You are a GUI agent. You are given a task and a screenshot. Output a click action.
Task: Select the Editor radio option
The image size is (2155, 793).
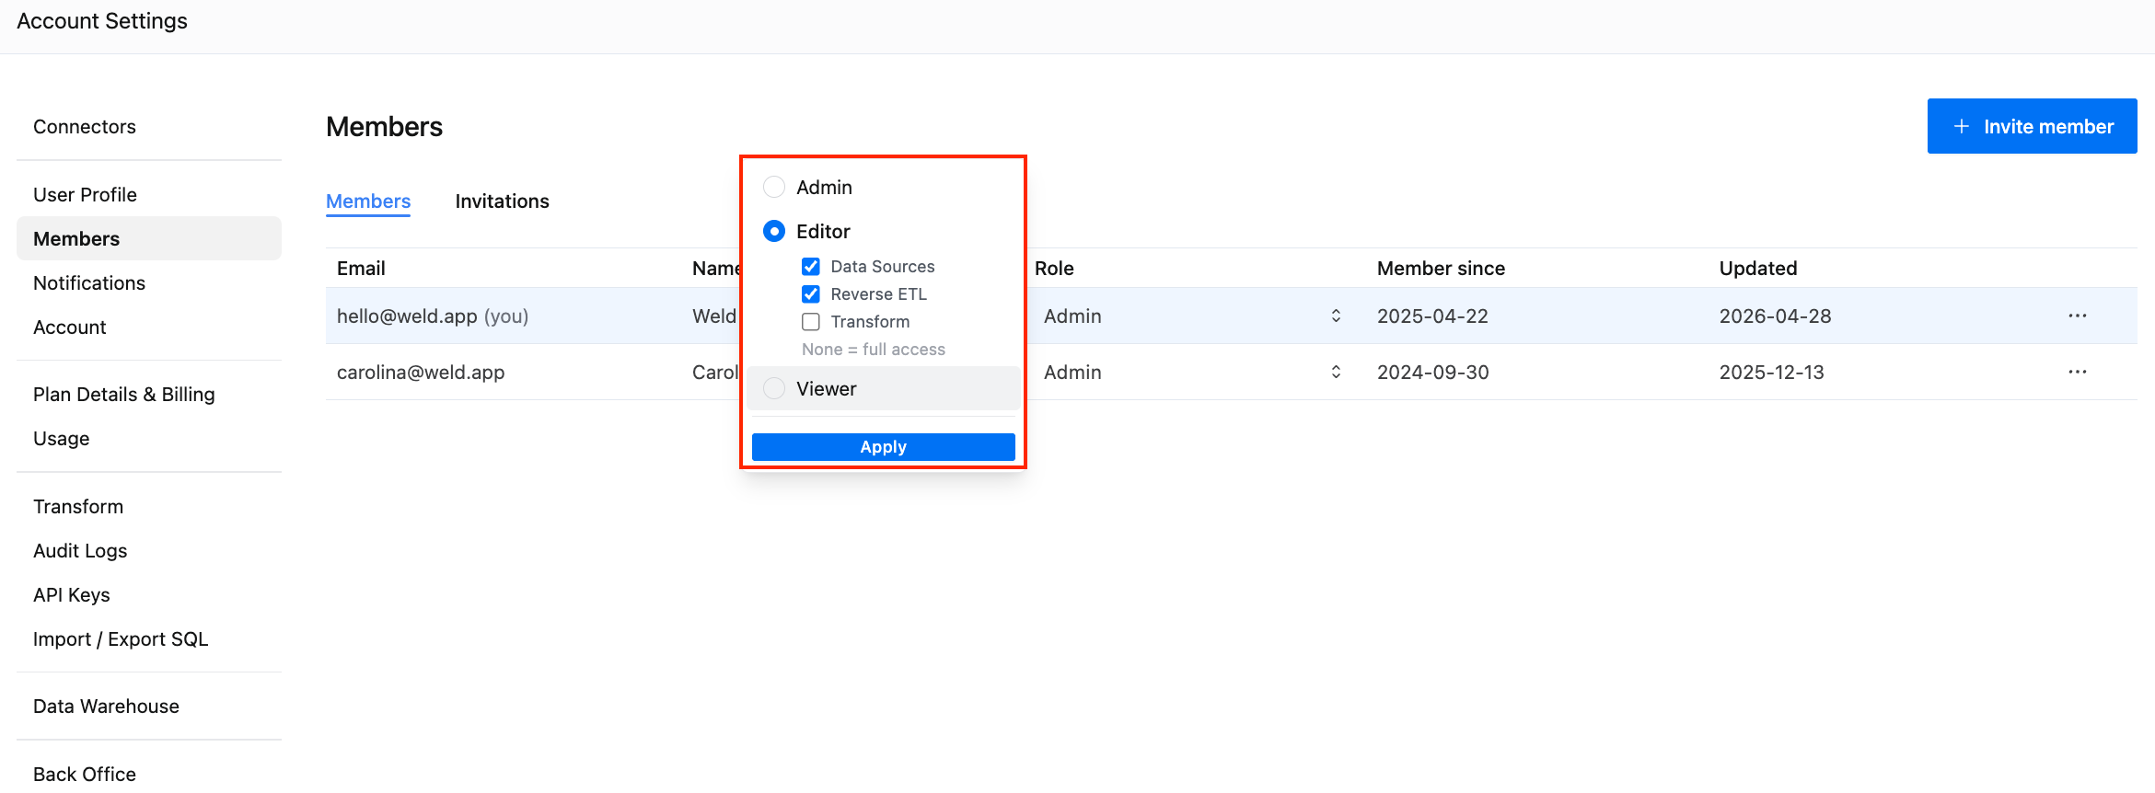(774, 231)
